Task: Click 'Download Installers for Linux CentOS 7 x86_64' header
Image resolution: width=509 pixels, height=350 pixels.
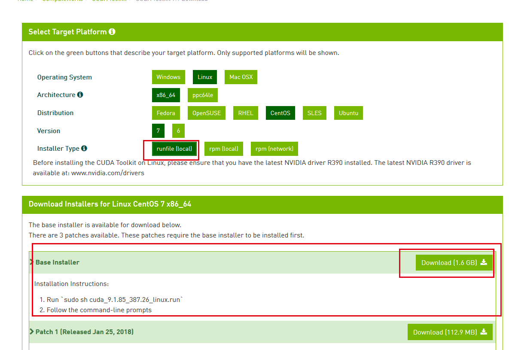Action: (x=110, y=204)
